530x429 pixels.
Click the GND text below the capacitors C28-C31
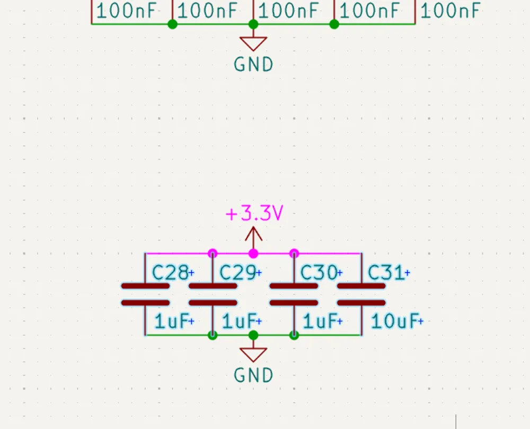(x=253, y=375)
